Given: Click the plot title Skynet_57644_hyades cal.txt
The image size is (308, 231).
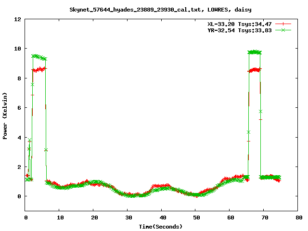Looking at the screenshot, I should coord(160,10).
